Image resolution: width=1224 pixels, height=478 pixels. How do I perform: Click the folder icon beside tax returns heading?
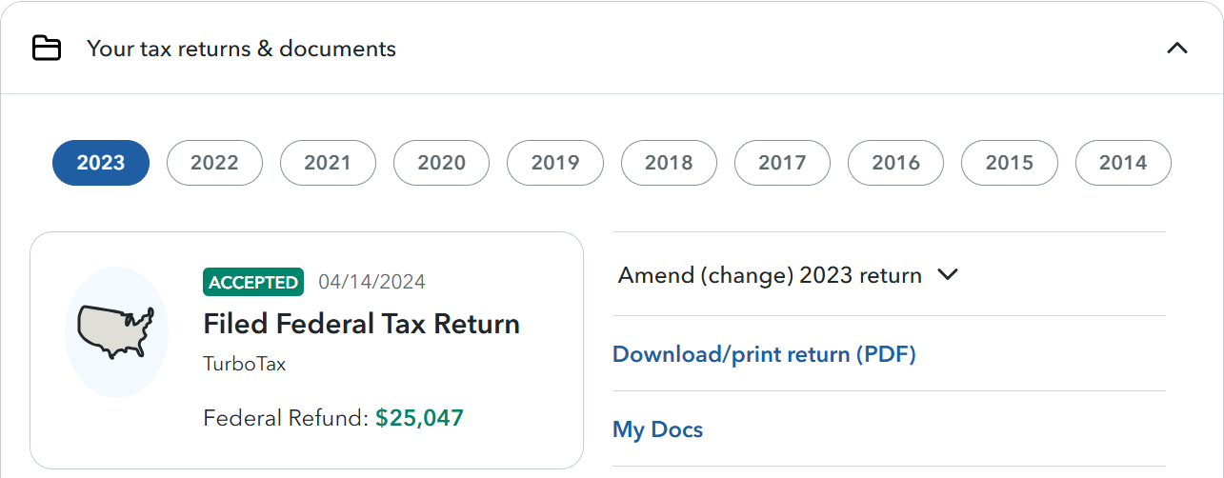pos(47,49)
